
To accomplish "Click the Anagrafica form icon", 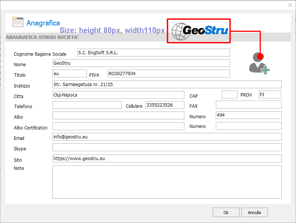I will coord(18,22).
